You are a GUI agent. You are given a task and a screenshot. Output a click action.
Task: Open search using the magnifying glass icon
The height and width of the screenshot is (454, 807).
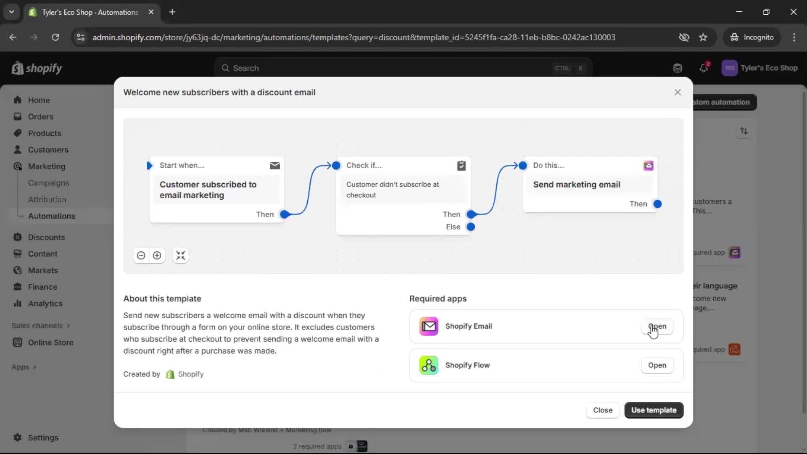[226, 68]
